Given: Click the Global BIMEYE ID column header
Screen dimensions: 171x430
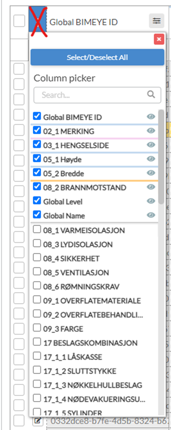Looking at the screenshot, I should coord(84,22).
